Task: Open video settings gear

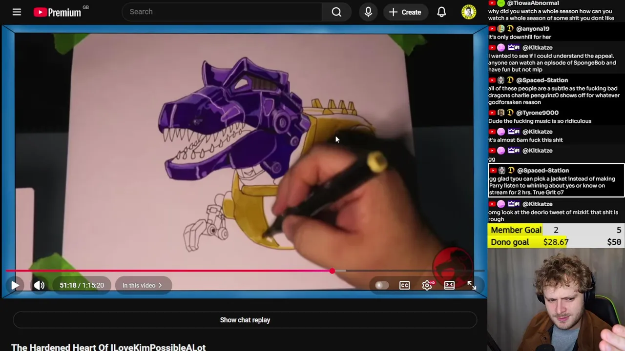Action: tap(427, 285)
